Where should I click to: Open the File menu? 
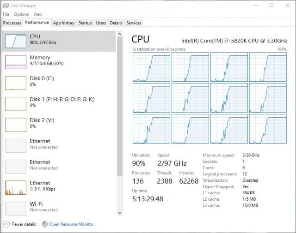pyautogui.click(x=6, y=14)
